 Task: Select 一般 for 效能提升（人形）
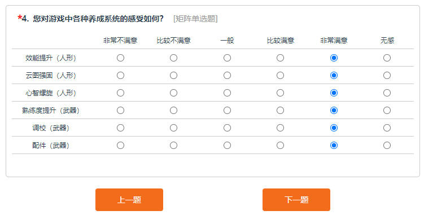[x=227, y=58]
